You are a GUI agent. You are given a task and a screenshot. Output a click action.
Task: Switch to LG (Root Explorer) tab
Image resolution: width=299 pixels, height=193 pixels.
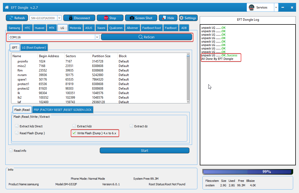click(34, 48)
